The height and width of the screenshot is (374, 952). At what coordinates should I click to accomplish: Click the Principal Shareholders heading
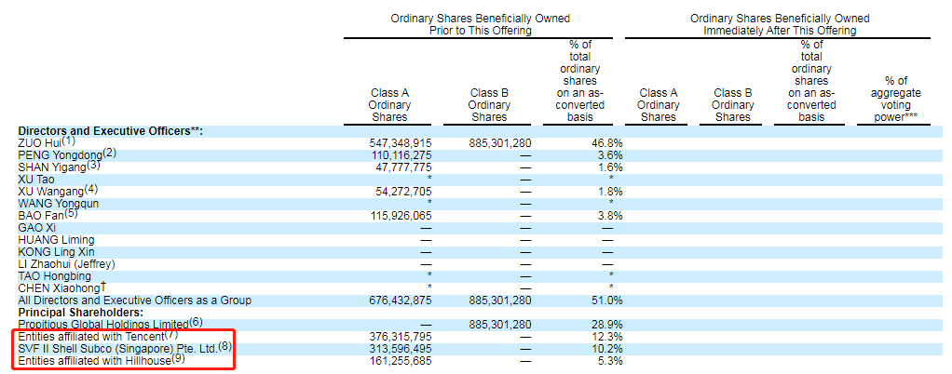(81, 313)
